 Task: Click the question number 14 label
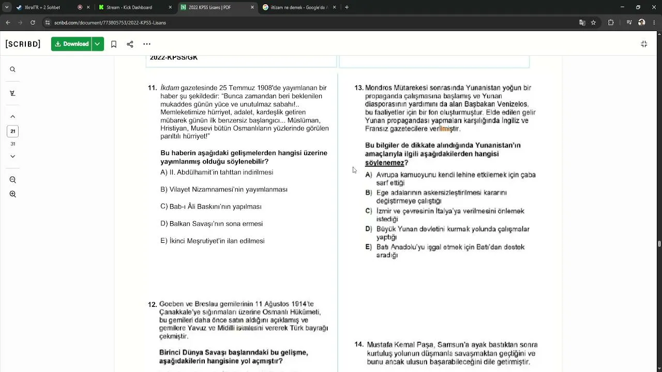359,345
